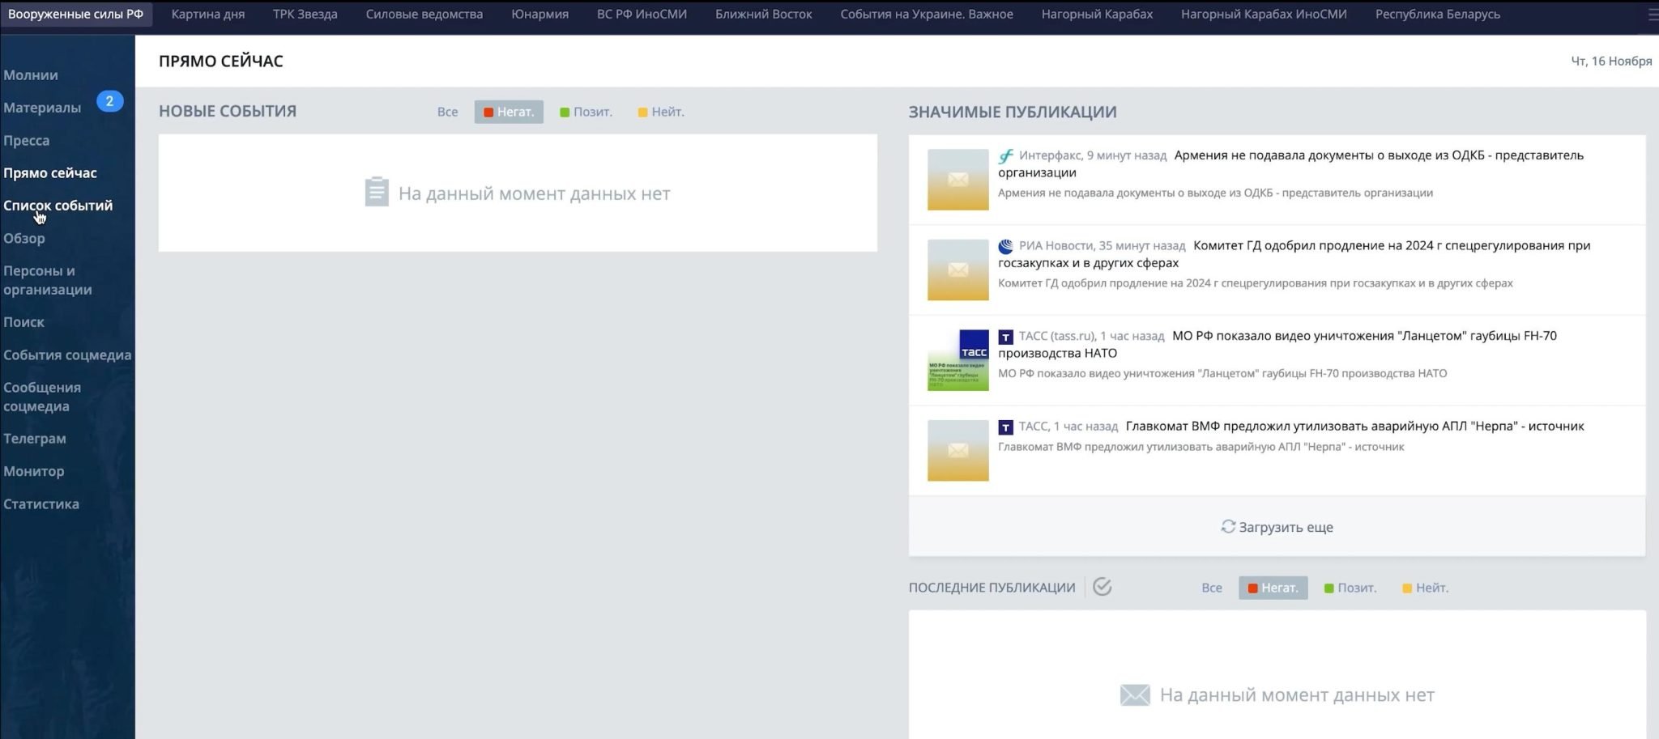Screen dimensions: 1659x739
Task: Open the TASS Lancet article thumbnail
Action: pos(957,360)
